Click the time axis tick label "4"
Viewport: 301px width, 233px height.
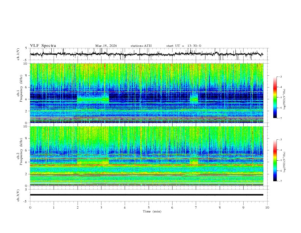click(x=125, y=207)
